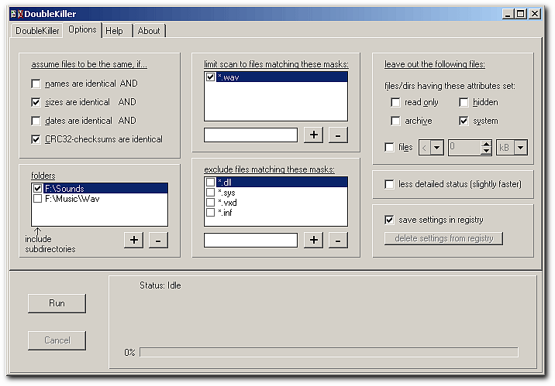Open the Options tab

coord(82,29)
